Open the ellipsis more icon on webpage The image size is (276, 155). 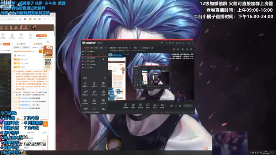[30, 35]
